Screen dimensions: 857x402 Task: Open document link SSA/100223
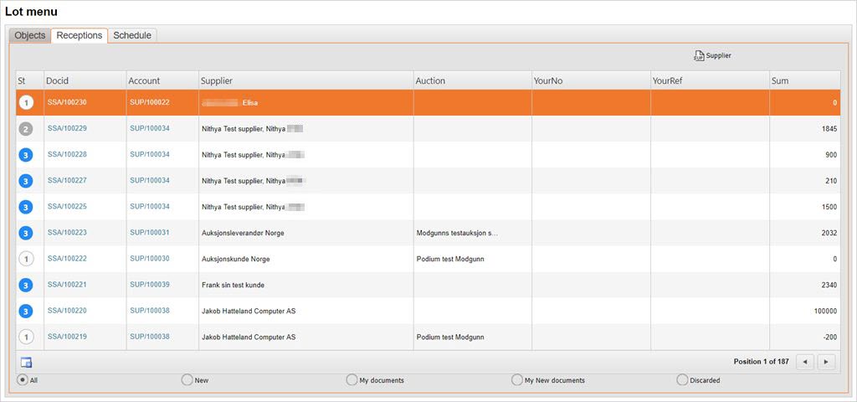(67, 233)
